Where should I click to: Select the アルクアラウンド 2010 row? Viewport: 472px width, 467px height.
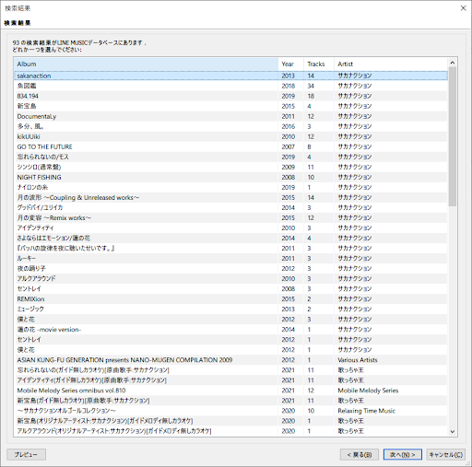click(x=230, y=278)
